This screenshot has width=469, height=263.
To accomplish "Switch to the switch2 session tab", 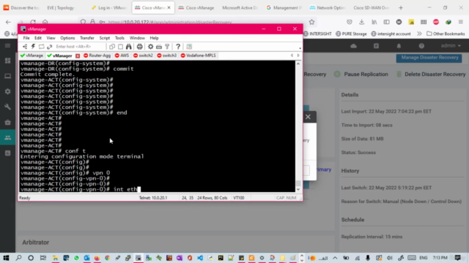I will 143,56.
